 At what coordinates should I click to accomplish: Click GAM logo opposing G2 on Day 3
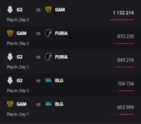pos(49,9)
